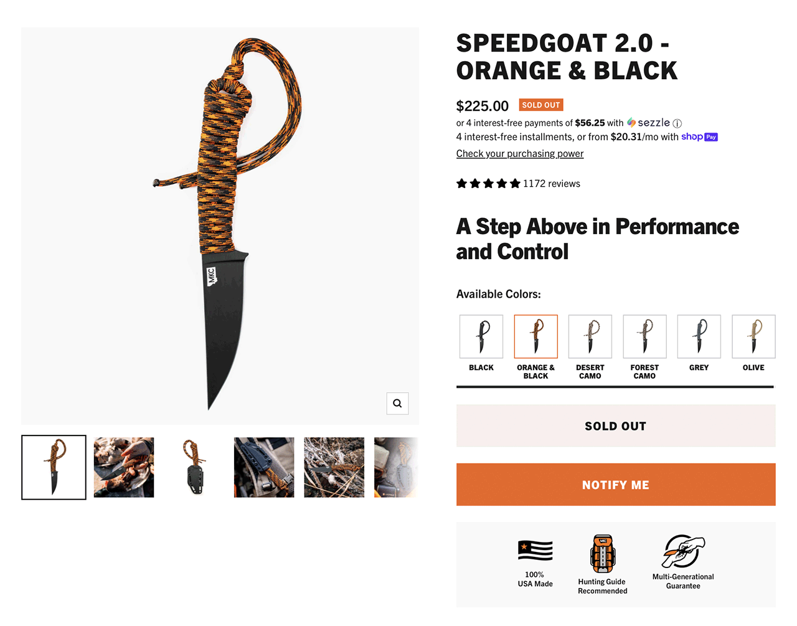The height and width of the screenshot is (626, 797).
Task: View thumbnail of knife with black sheath
Action: tap(194, 467)
